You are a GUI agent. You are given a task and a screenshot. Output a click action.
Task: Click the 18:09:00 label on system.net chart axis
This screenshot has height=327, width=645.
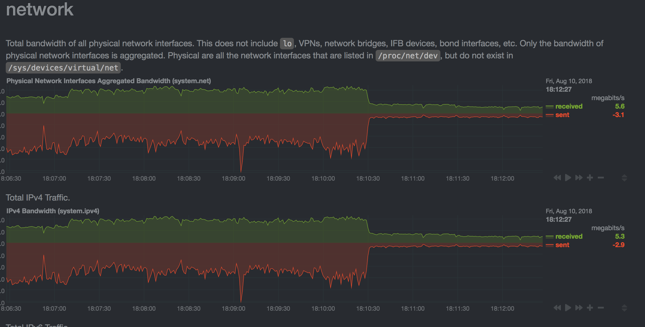(233, 178)
